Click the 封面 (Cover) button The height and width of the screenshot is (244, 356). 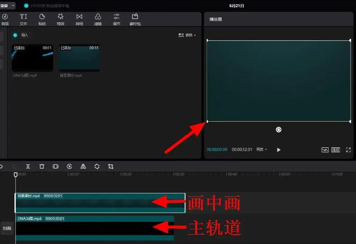7,228
